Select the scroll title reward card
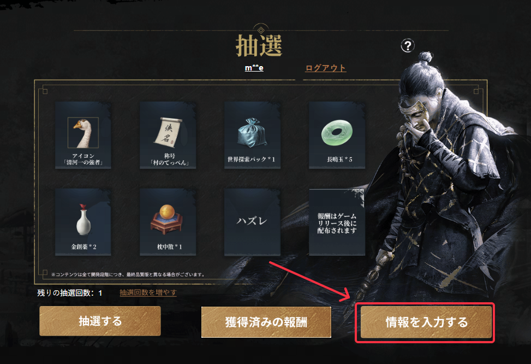This screenshot has height=364, width=531. click(168, 135)
